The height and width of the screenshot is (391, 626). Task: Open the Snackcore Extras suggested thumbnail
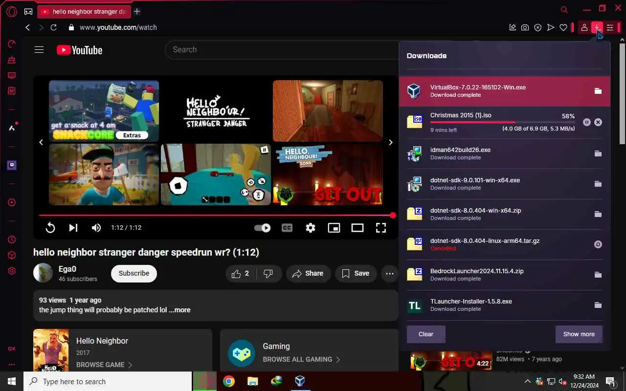tap(104, 111)
